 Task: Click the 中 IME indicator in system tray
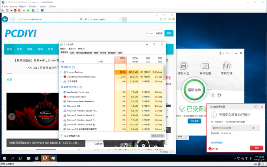pyautogui.click(x=250, y=159)
